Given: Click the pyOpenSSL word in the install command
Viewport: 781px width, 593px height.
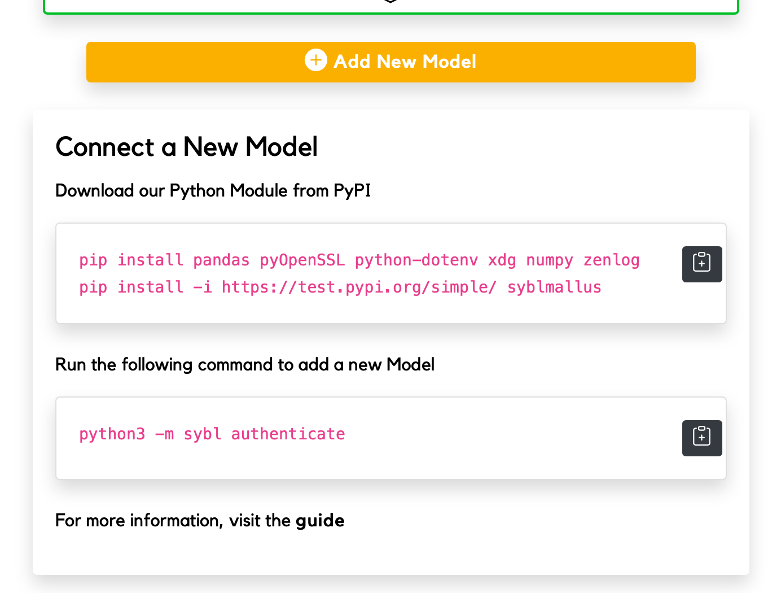Looking at the screenshot, I should point(302,260).
